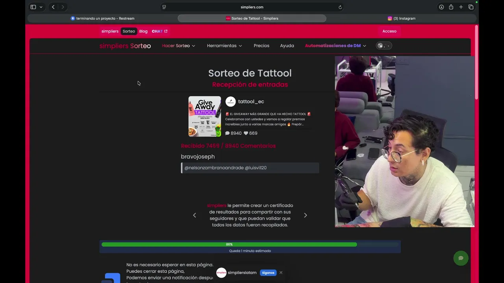Viewport: 504px width, 283px height.
Task: Focus the simpliers.com address field
Action: click(252, 7)
